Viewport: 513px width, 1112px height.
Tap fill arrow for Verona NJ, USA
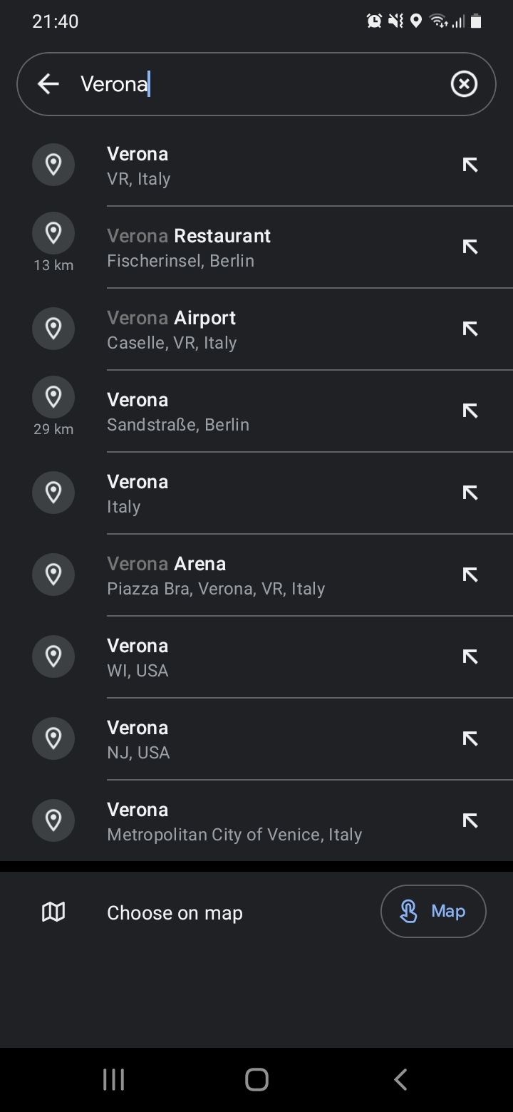[470, 739]
